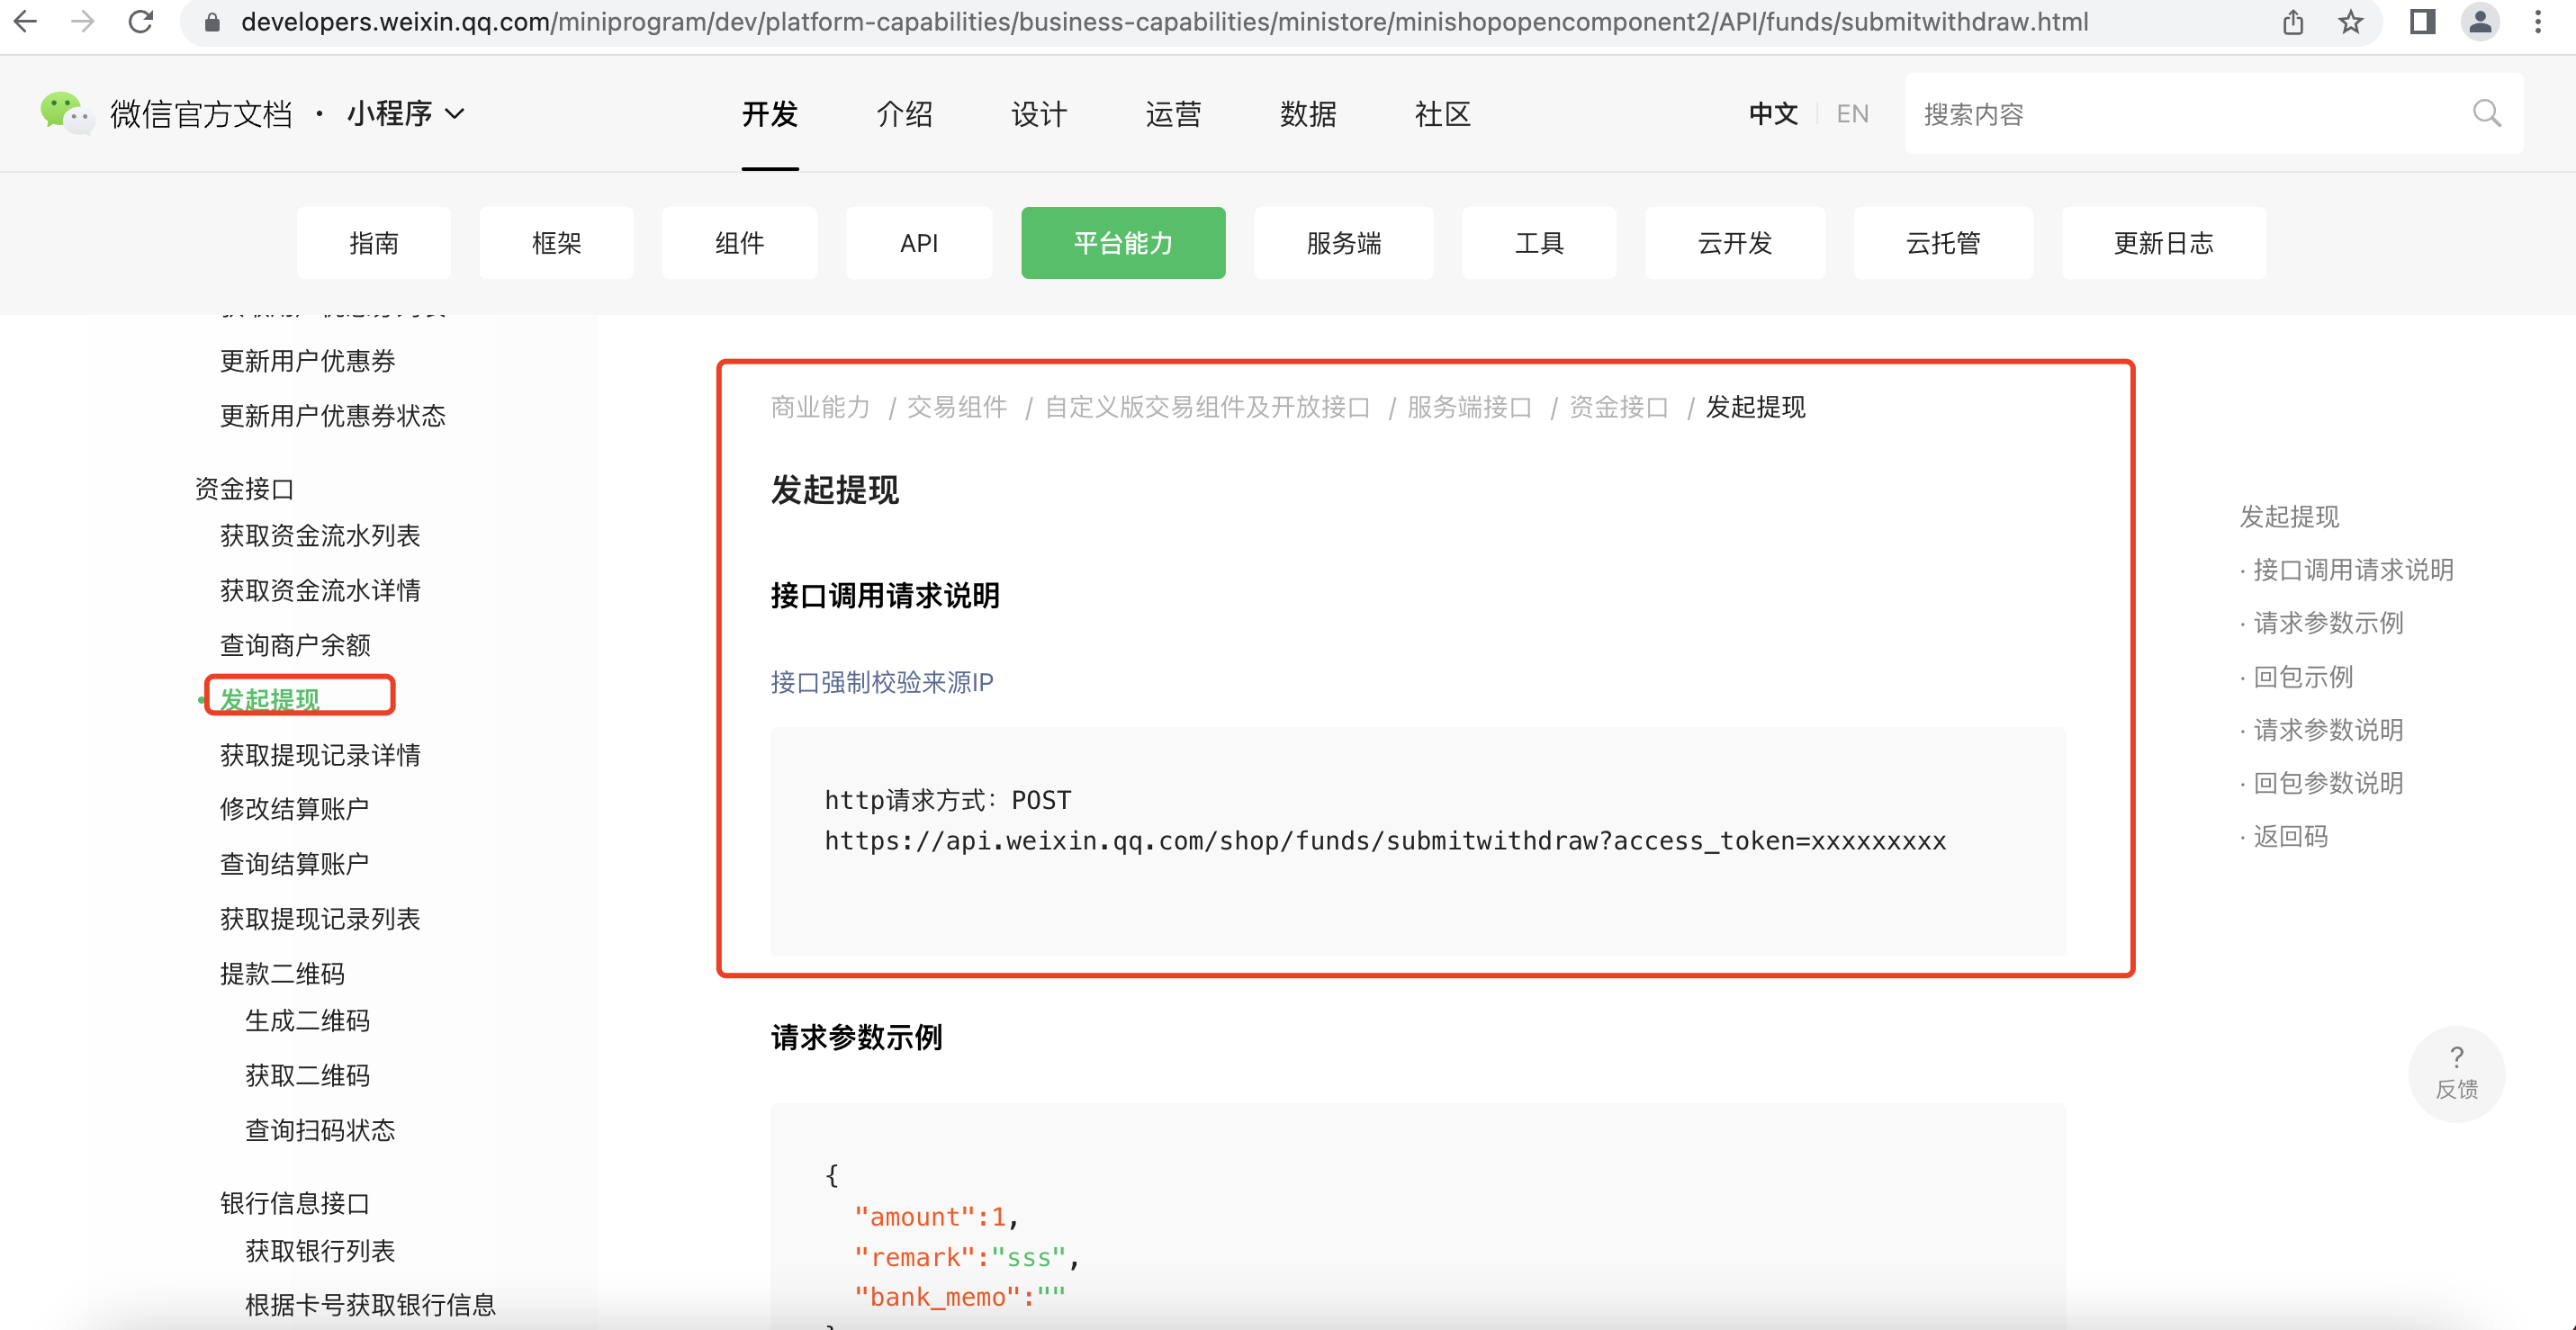The image size is (2576, 1330).
Task: Open 查询商户余额 in sidebar
Action: tap(295, 645)
